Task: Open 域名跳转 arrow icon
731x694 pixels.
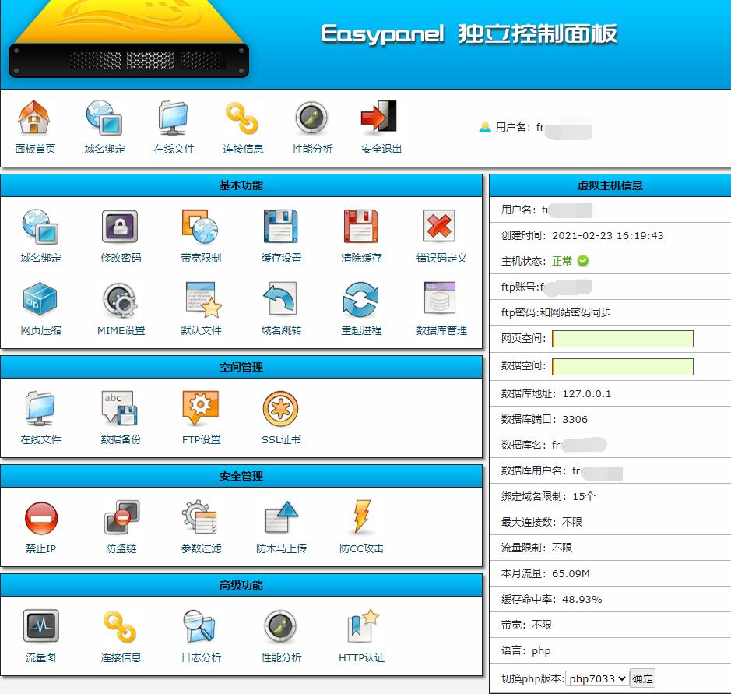Action: click(280, 298)
